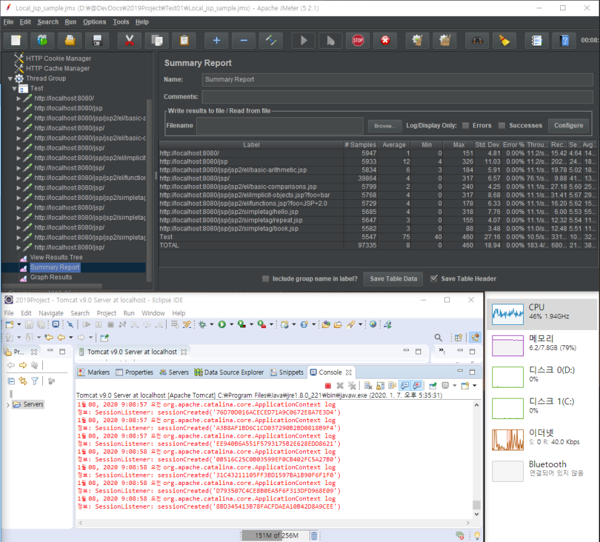600x542 pixels.
Task: Click the Reset search brush icon
Action: (x=504, y=40)
